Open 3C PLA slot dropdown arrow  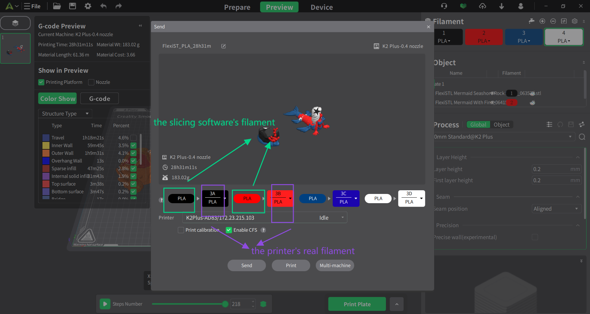pyautogui.click(x=356, y=199)
